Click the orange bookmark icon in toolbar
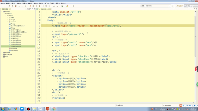This screenshot has width=198, height=111. point(30,6)
